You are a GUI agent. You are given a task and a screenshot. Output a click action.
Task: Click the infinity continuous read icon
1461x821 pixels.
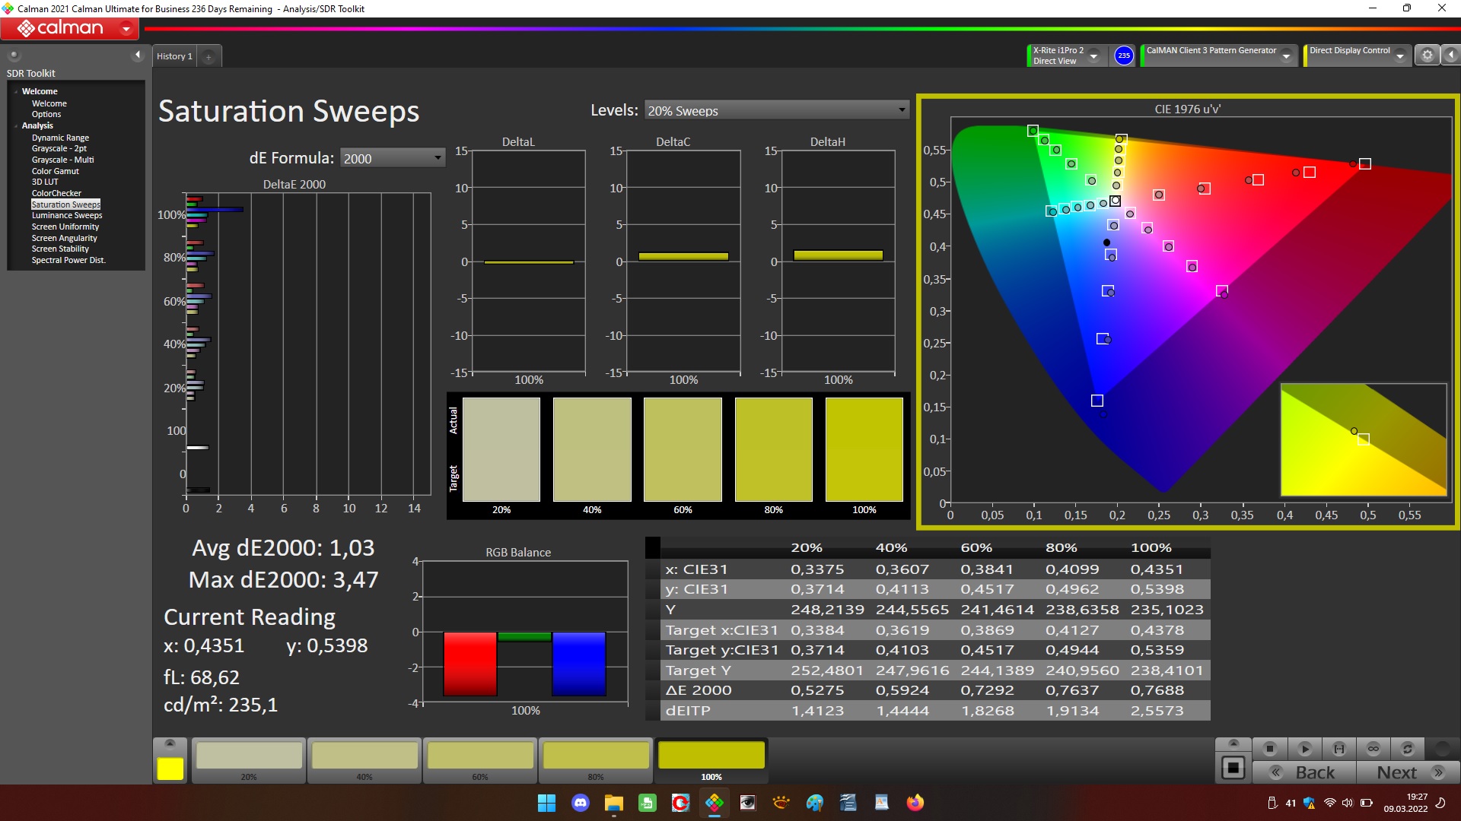click(x=1373, y=749)
